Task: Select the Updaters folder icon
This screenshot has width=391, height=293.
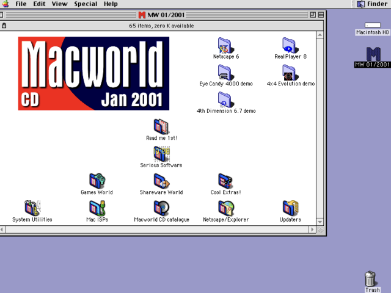Action: 290,208
